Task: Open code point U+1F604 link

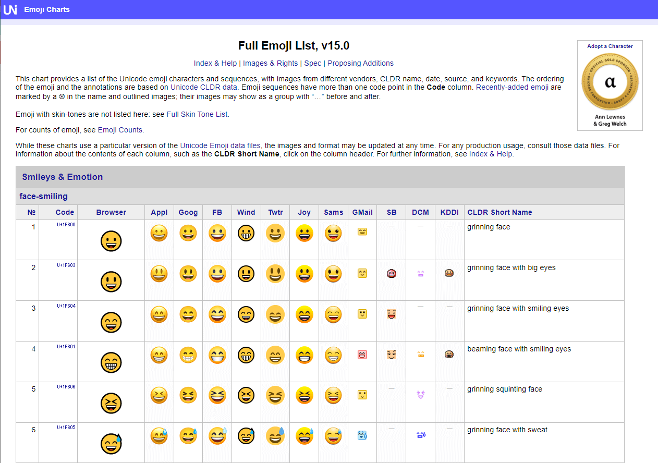Action: 66,306
